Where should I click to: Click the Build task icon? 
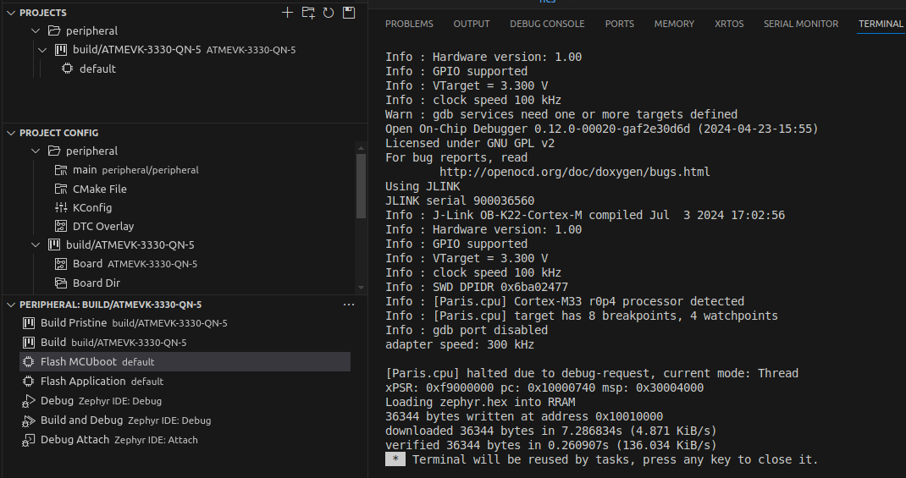tap(28, 343)
